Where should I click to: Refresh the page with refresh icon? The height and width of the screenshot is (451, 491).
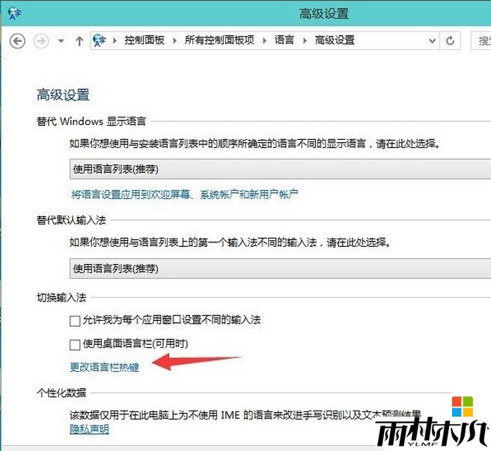click(450, 40)
